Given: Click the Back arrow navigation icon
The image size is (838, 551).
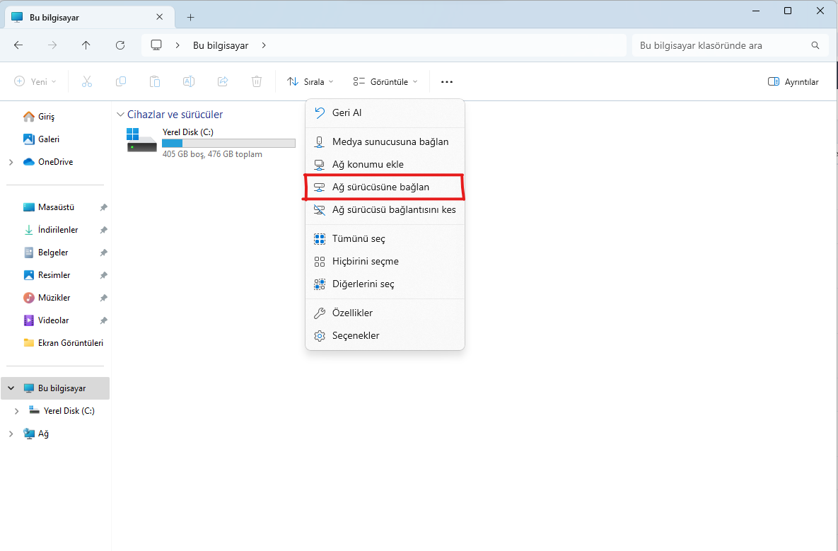Looking at the screenshot, I should [x=18, y=45].
